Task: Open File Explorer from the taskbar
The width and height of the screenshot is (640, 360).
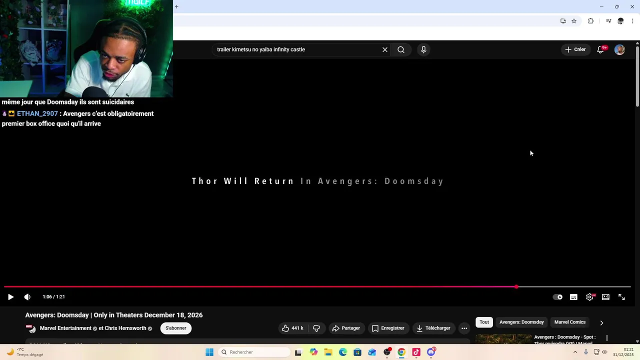Action: 328,352
